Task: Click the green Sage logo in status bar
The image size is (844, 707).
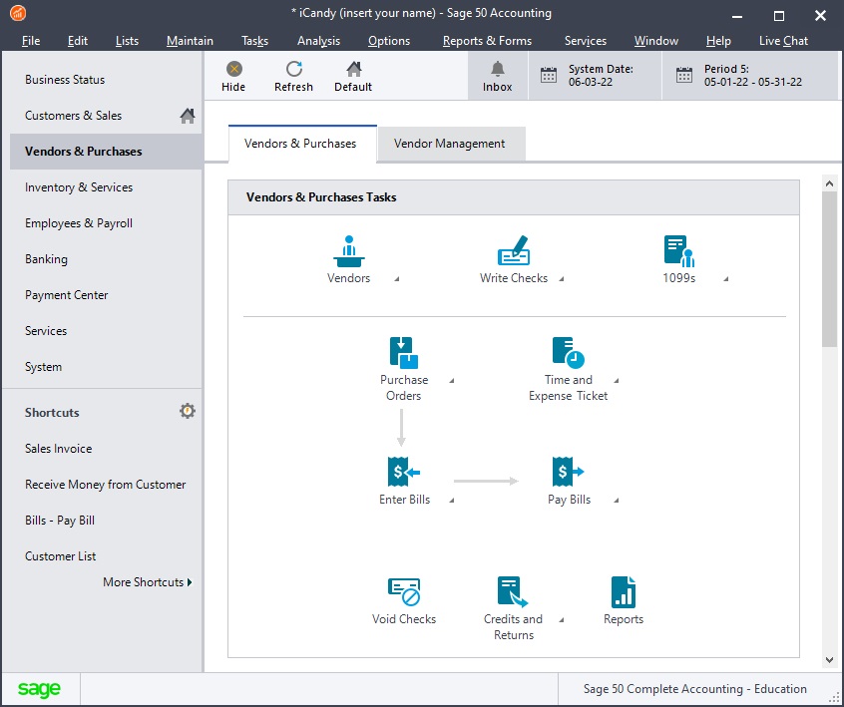Action: tap(39, 689)
